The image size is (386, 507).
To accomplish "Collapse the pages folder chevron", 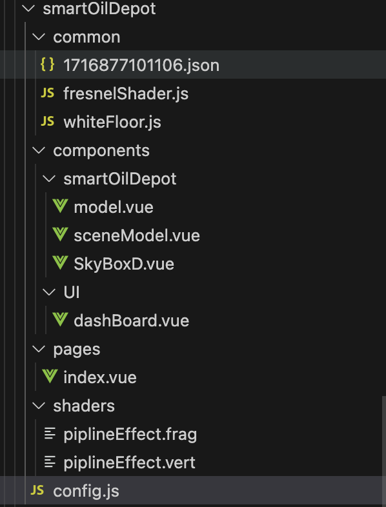I will pos(39,349).
